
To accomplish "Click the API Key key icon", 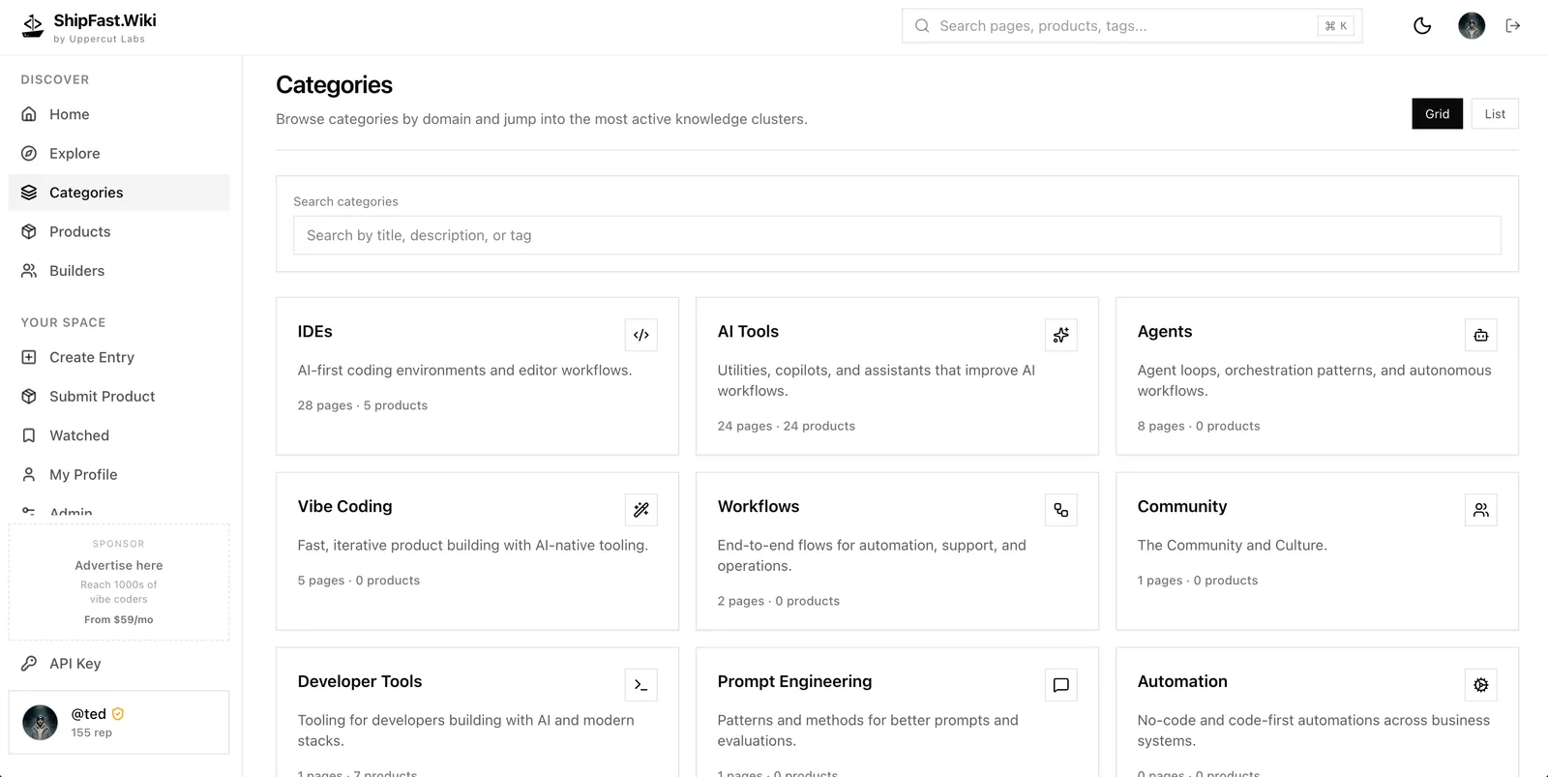I will tap(29, 663).
